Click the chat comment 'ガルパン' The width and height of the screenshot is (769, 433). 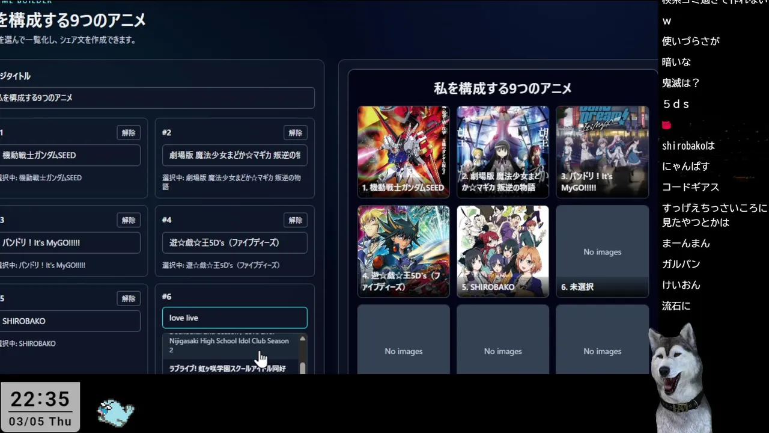pyautogui.click(x=681, y=264)
